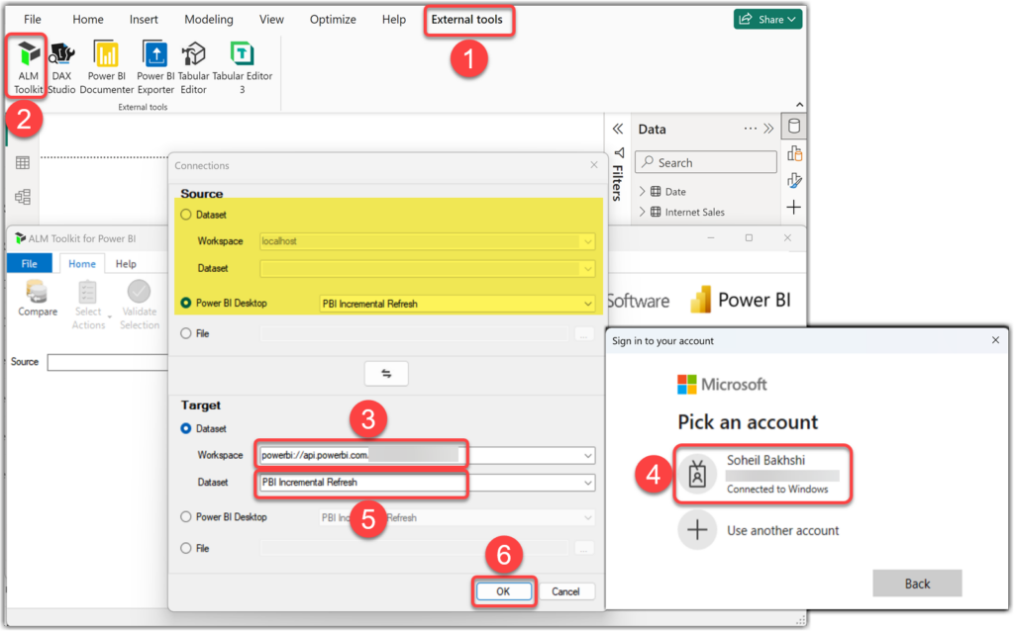The image size is (1014, 631).
Task: Click the Search box in Data pane
Action: click(x=706, y=163)
